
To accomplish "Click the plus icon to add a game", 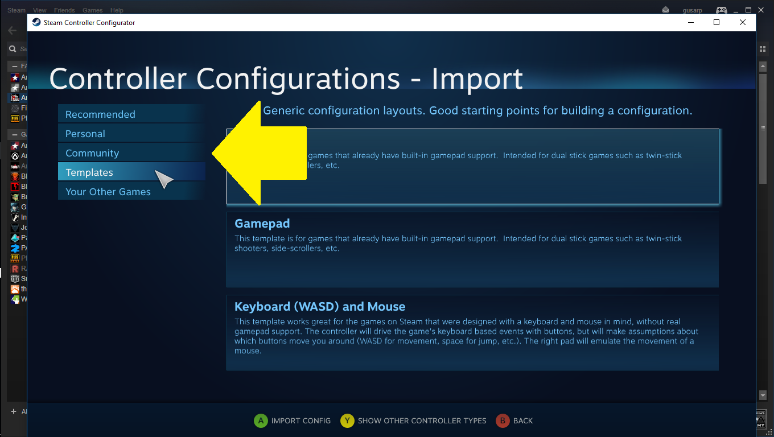I will (14, 411).
